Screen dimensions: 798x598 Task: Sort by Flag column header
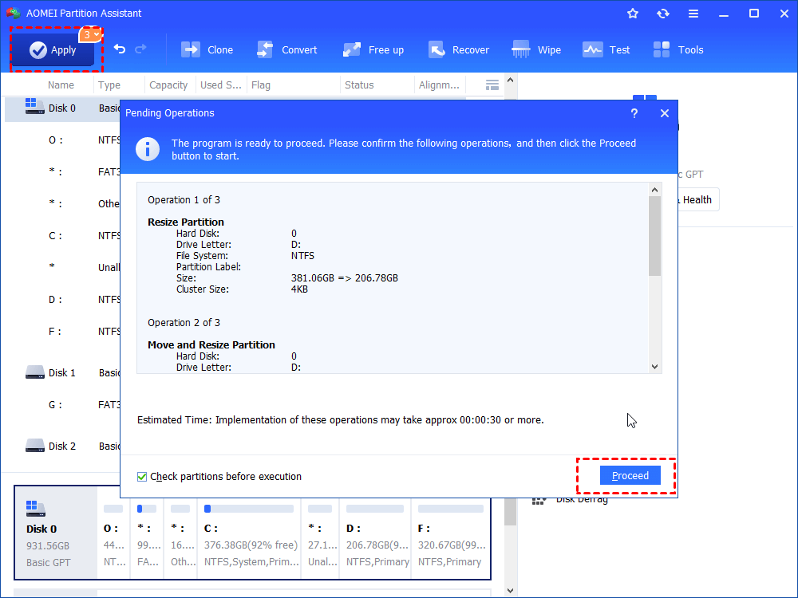click(261, 85)
